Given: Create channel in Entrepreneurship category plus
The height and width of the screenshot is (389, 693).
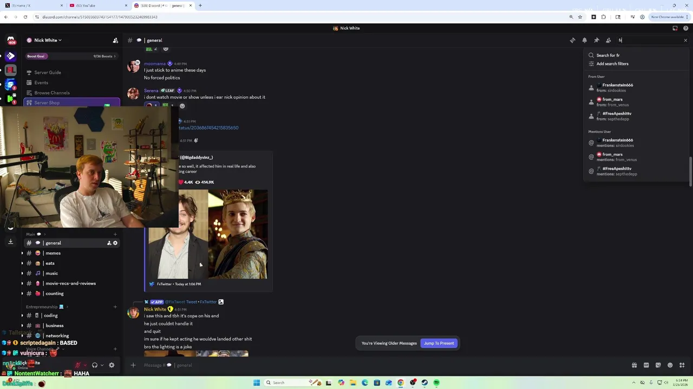Looking at the screenshot, I should click(x=115, y=307).
